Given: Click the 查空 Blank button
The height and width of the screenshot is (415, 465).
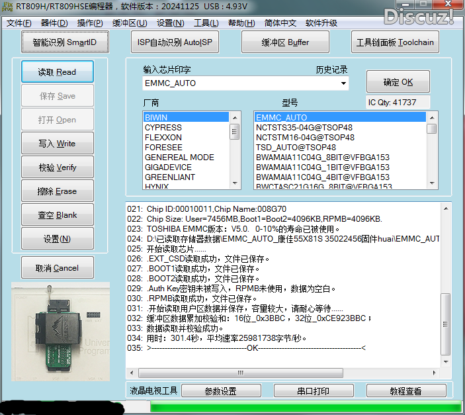Looking at the screenshot, I should [x=58, y=214].
